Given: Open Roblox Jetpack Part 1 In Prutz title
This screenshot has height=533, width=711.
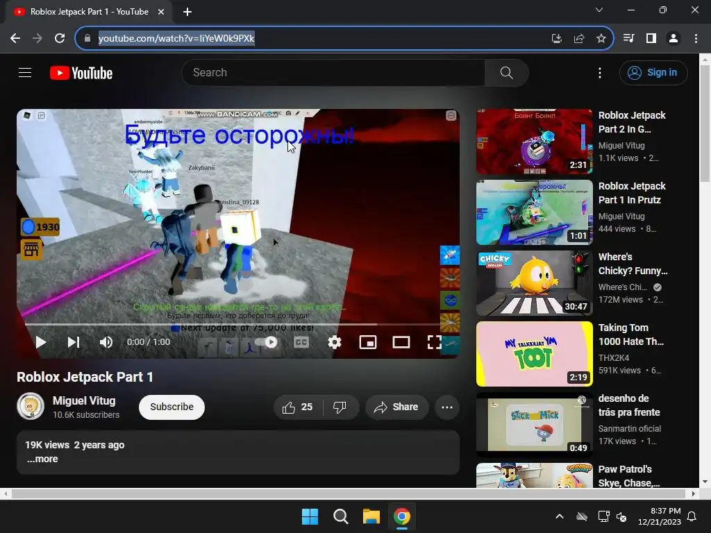Looking at the screenshot, I should point(632,193).
